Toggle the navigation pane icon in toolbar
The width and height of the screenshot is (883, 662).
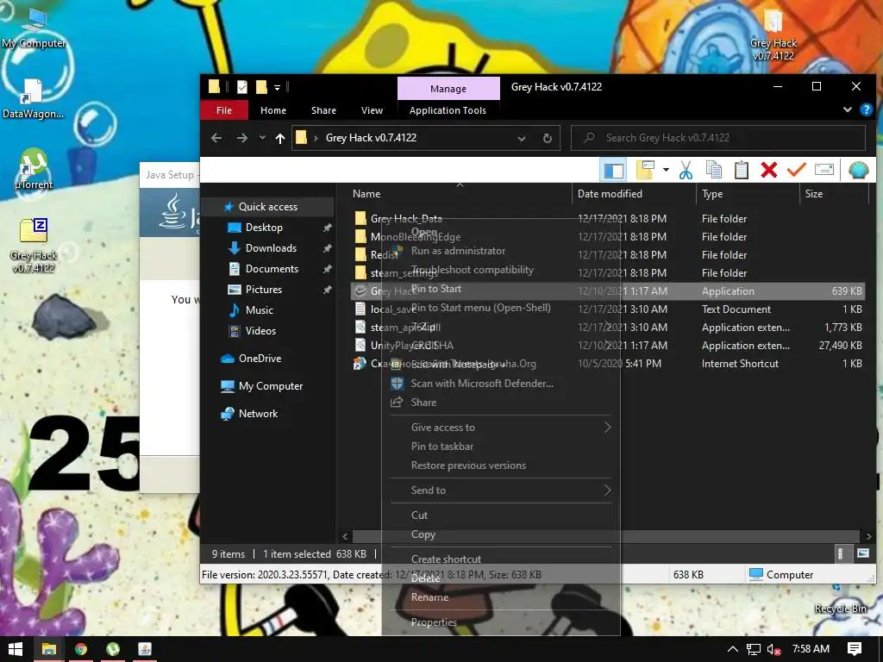(613, 170)
